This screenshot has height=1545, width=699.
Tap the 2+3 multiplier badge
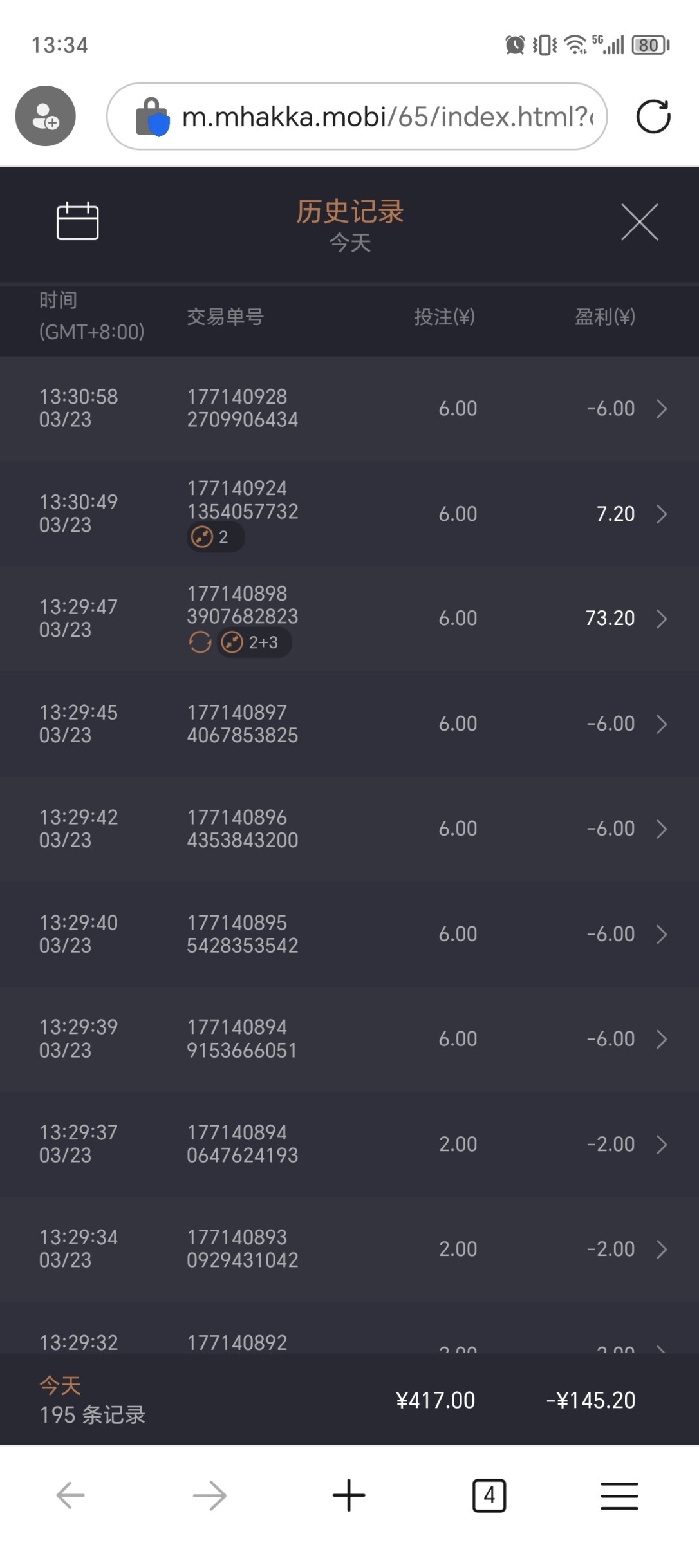coord(254,642)
